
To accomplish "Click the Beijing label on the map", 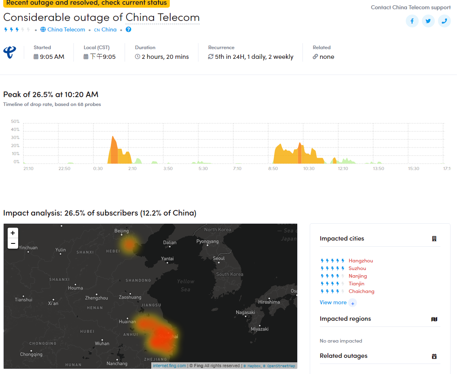I will tap(121, 231).
